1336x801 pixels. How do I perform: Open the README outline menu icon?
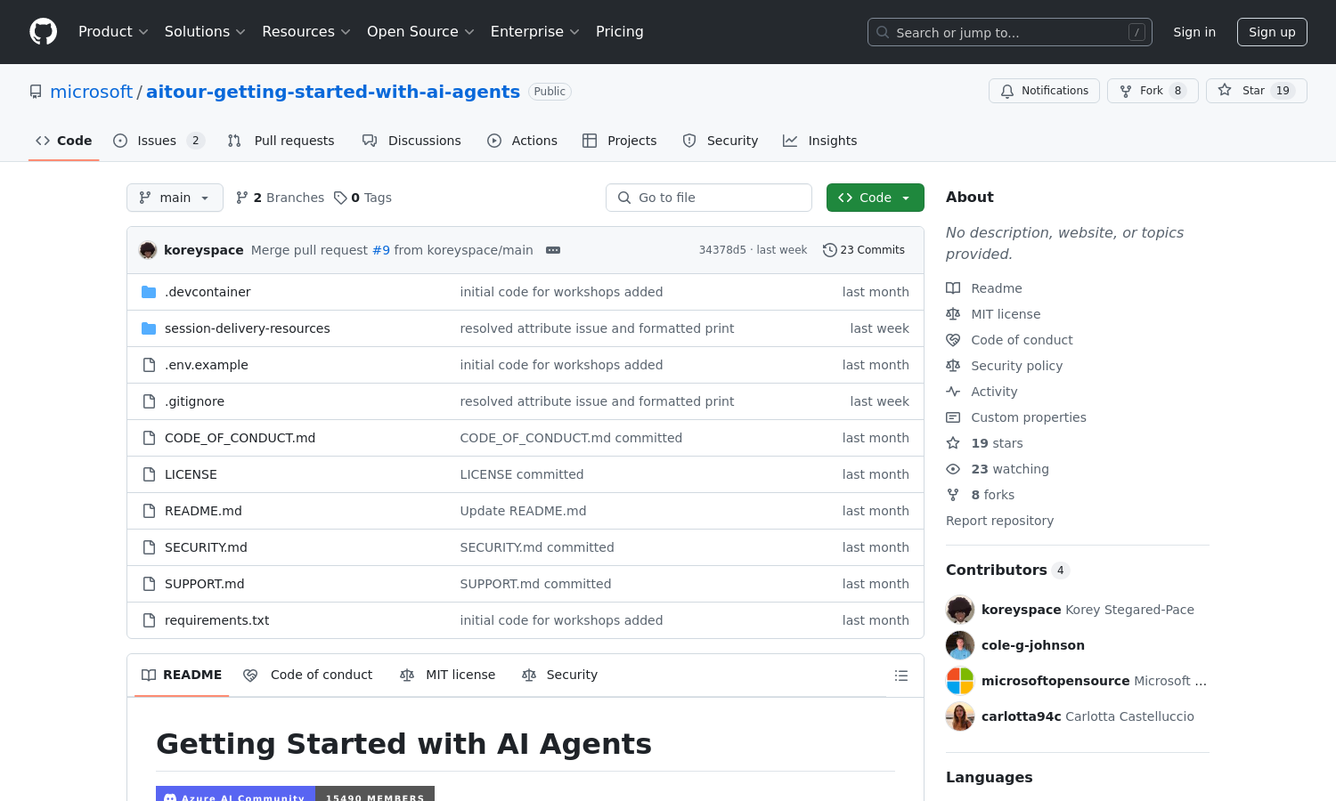tap(901, 676)
